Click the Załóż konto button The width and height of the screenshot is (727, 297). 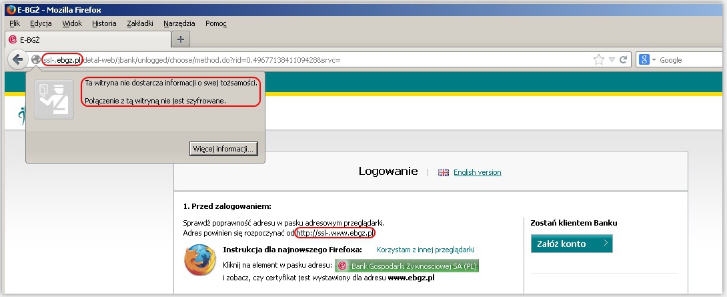[572, 244]
